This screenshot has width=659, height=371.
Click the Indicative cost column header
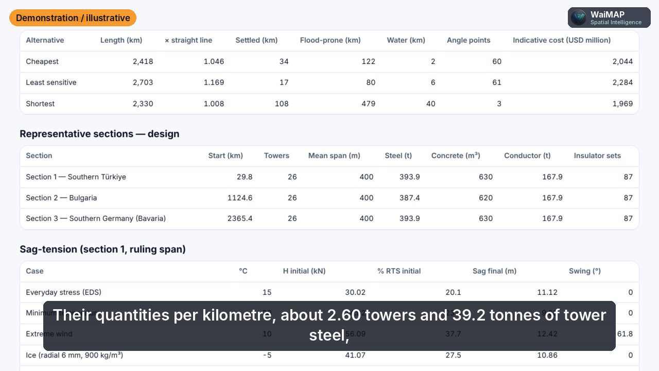click(x=562, y=40)
